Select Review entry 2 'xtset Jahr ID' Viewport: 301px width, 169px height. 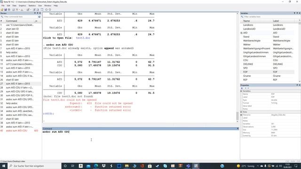pos(21,29)
